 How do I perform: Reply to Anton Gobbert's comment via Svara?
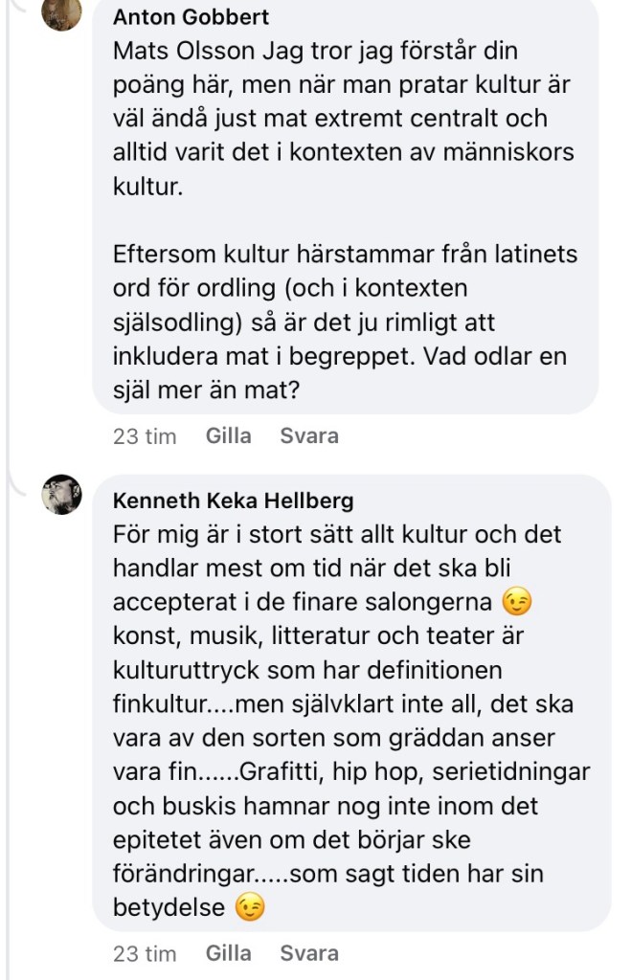pos(308,436)
